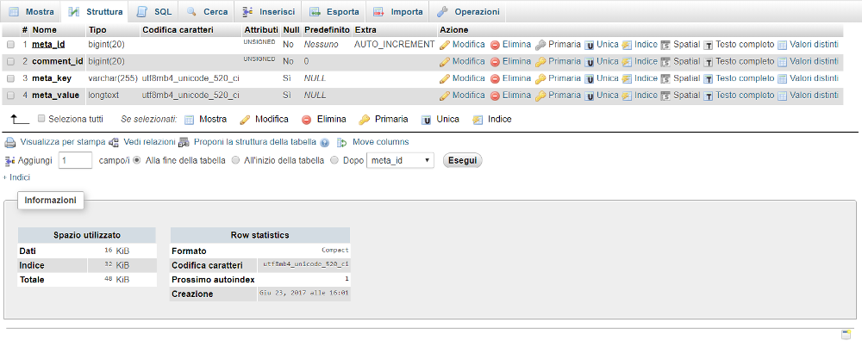Click Elimina in the Se selezionati bar
The height and width of the screenshot is (341, 862).
(332, 119)
